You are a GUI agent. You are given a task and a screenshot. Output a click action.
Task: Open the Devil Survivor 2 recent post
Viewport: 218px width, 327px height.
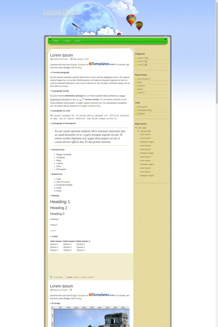144,79
